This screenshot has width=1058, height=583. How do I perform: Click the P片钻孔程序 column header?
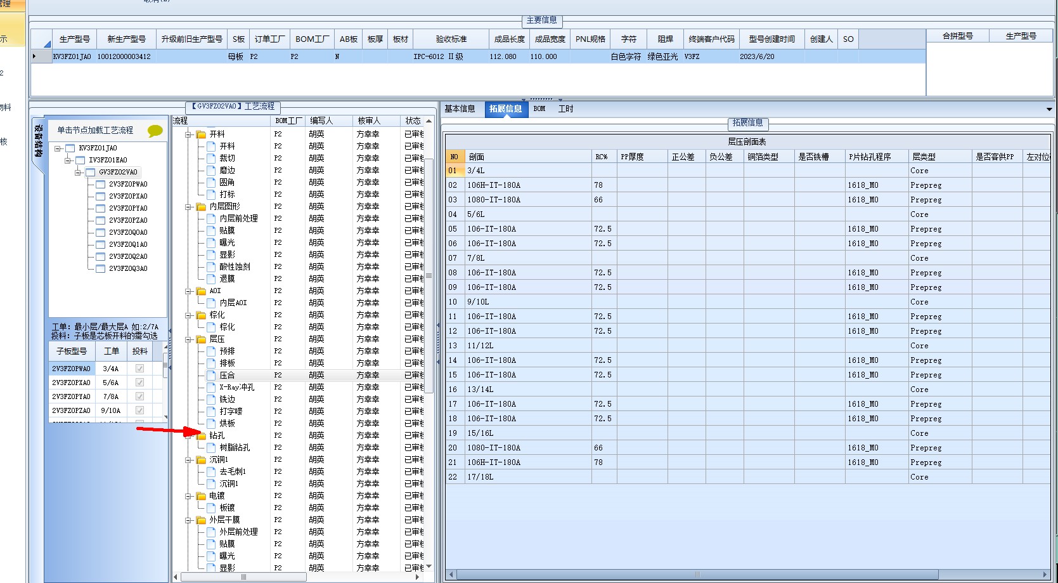pyautogui.click(x=877, y=157)
